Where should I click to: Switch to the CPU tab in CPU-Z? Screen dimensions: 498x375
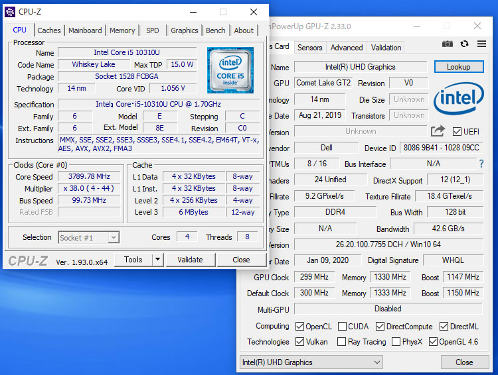click(19, 30)
